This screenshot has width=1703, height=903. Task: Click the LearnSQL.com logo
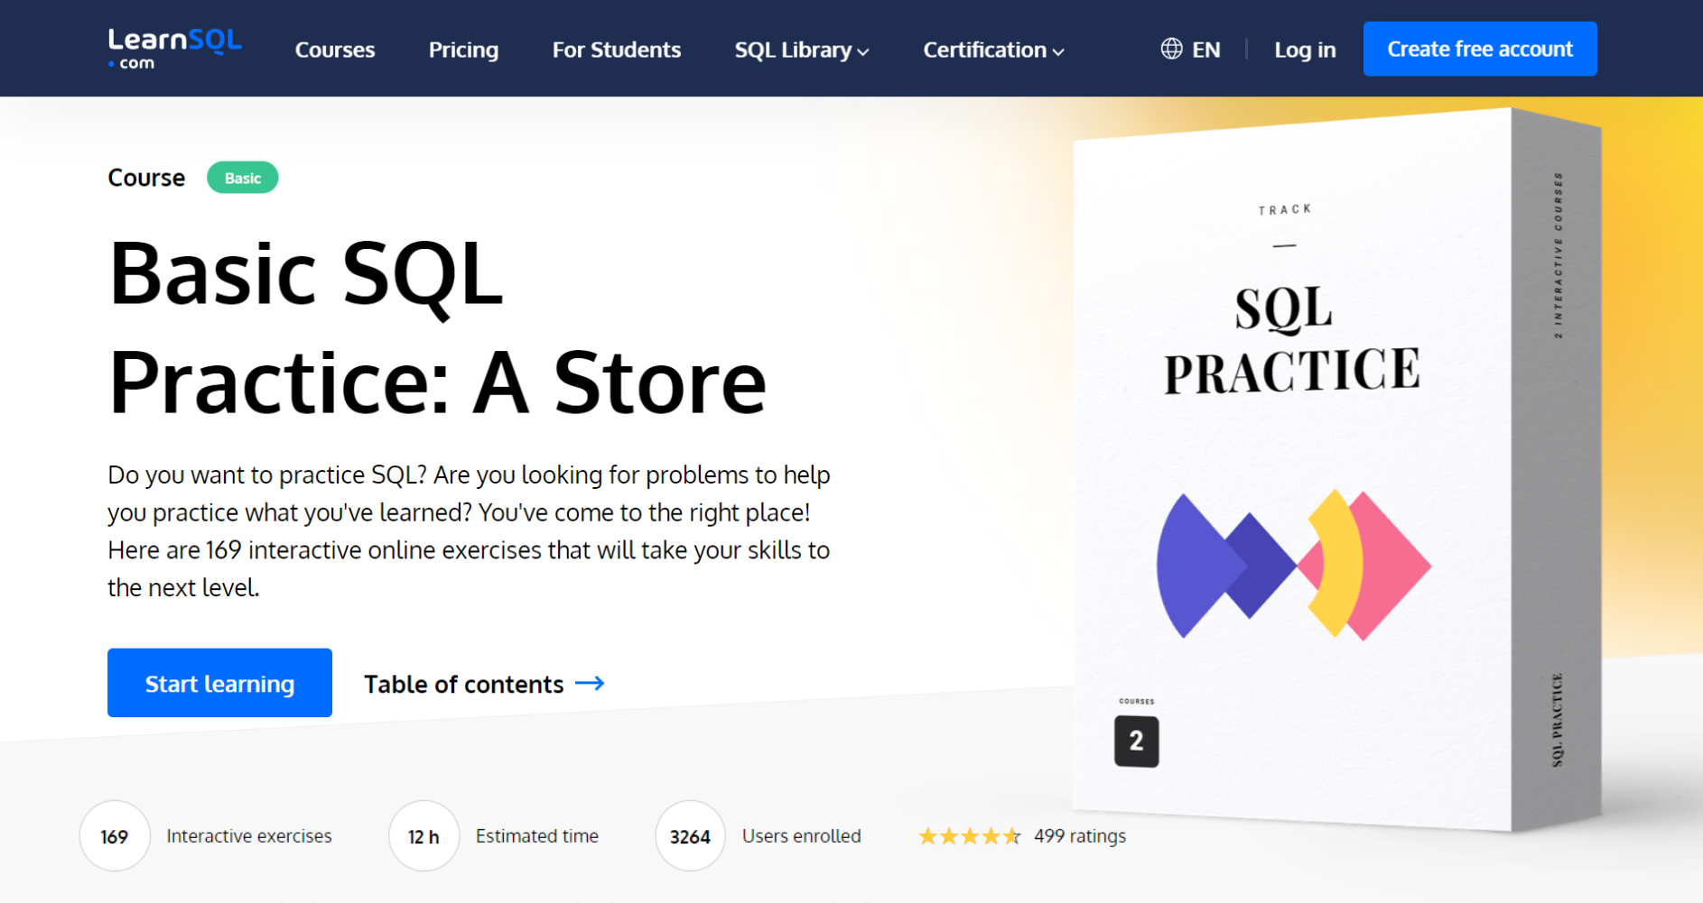pos(174,49)
